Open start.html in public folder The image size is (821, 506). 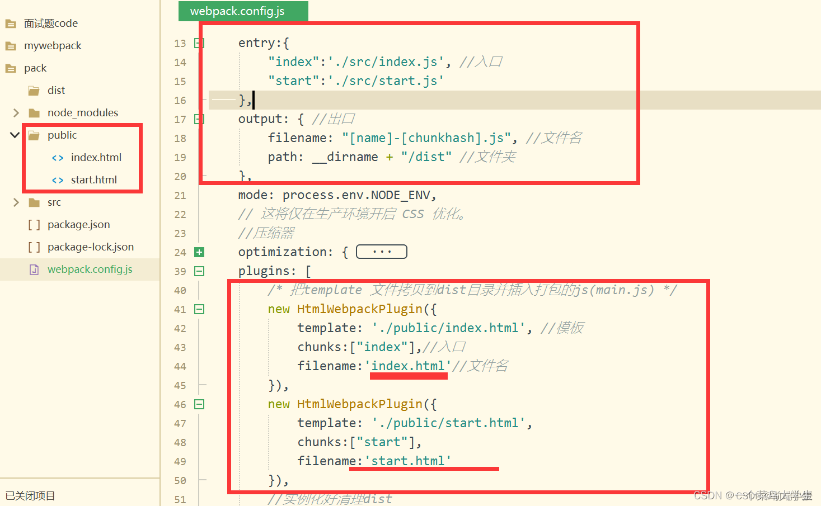tap(94, 180)
